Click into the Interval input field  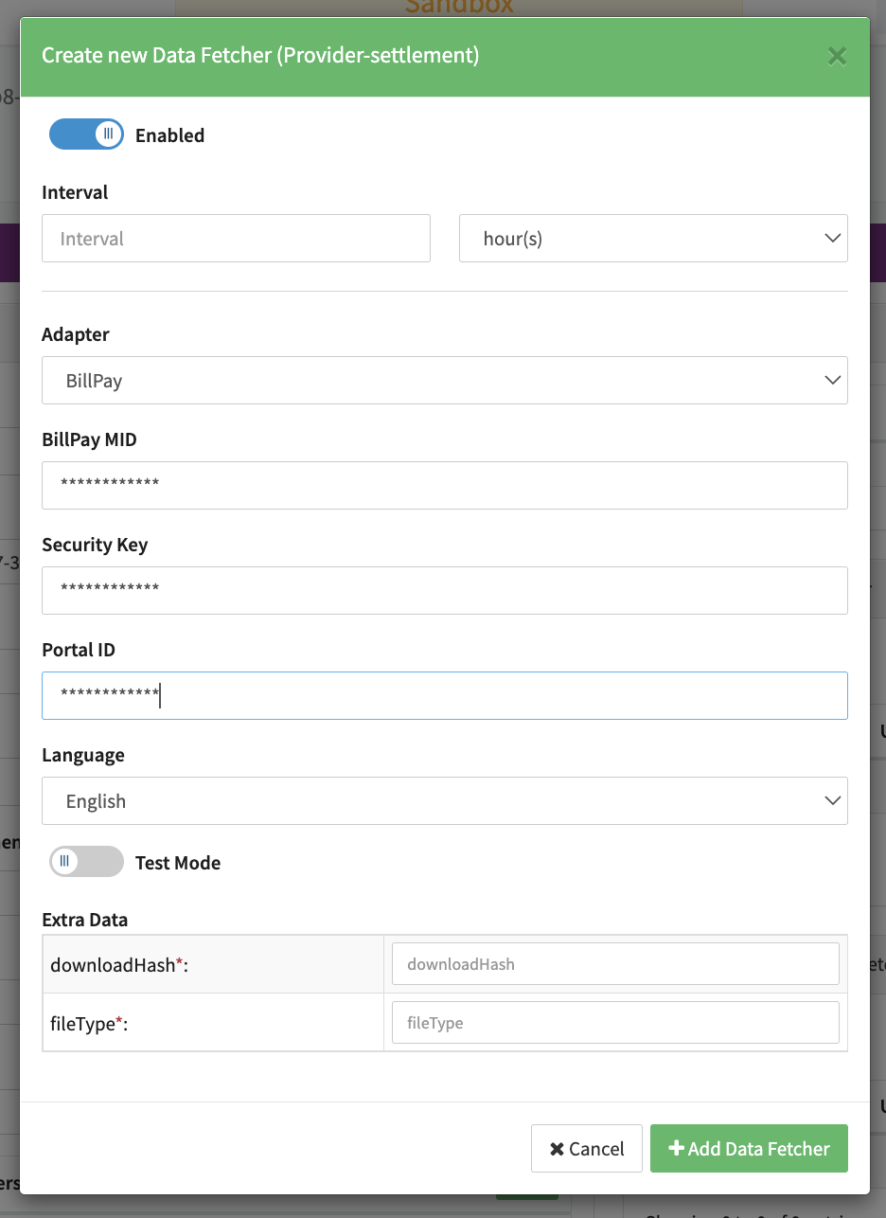236,239
